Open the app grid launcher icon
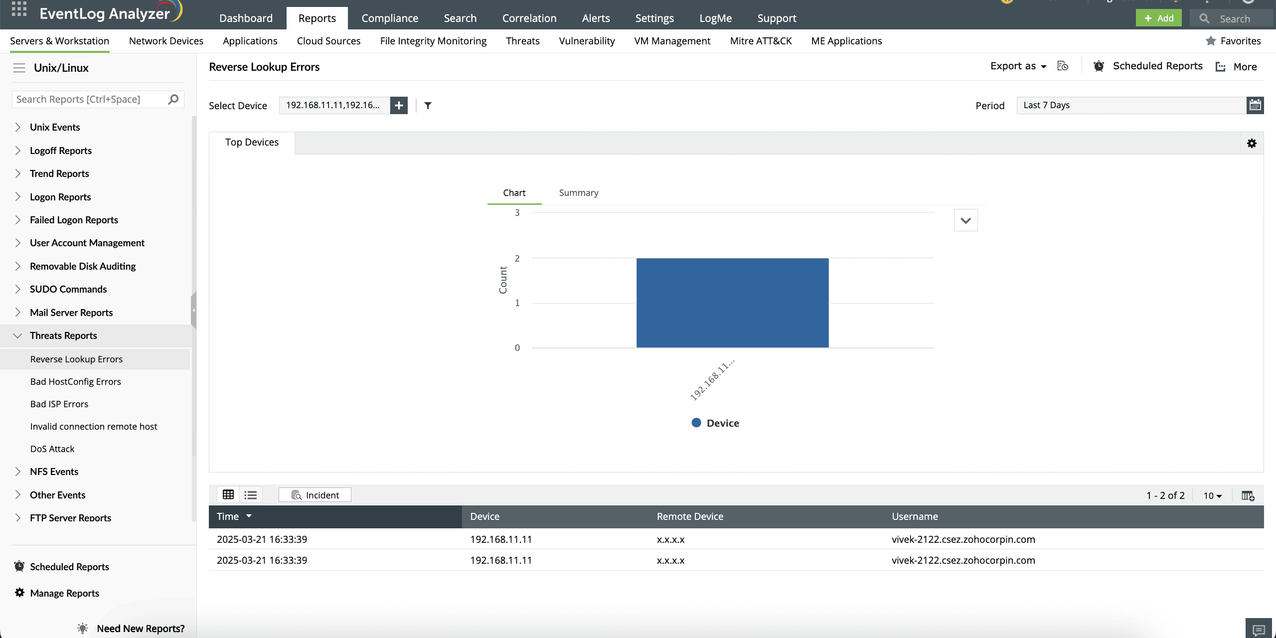This screenshot has width=1276, height=638. coord(19,9)
